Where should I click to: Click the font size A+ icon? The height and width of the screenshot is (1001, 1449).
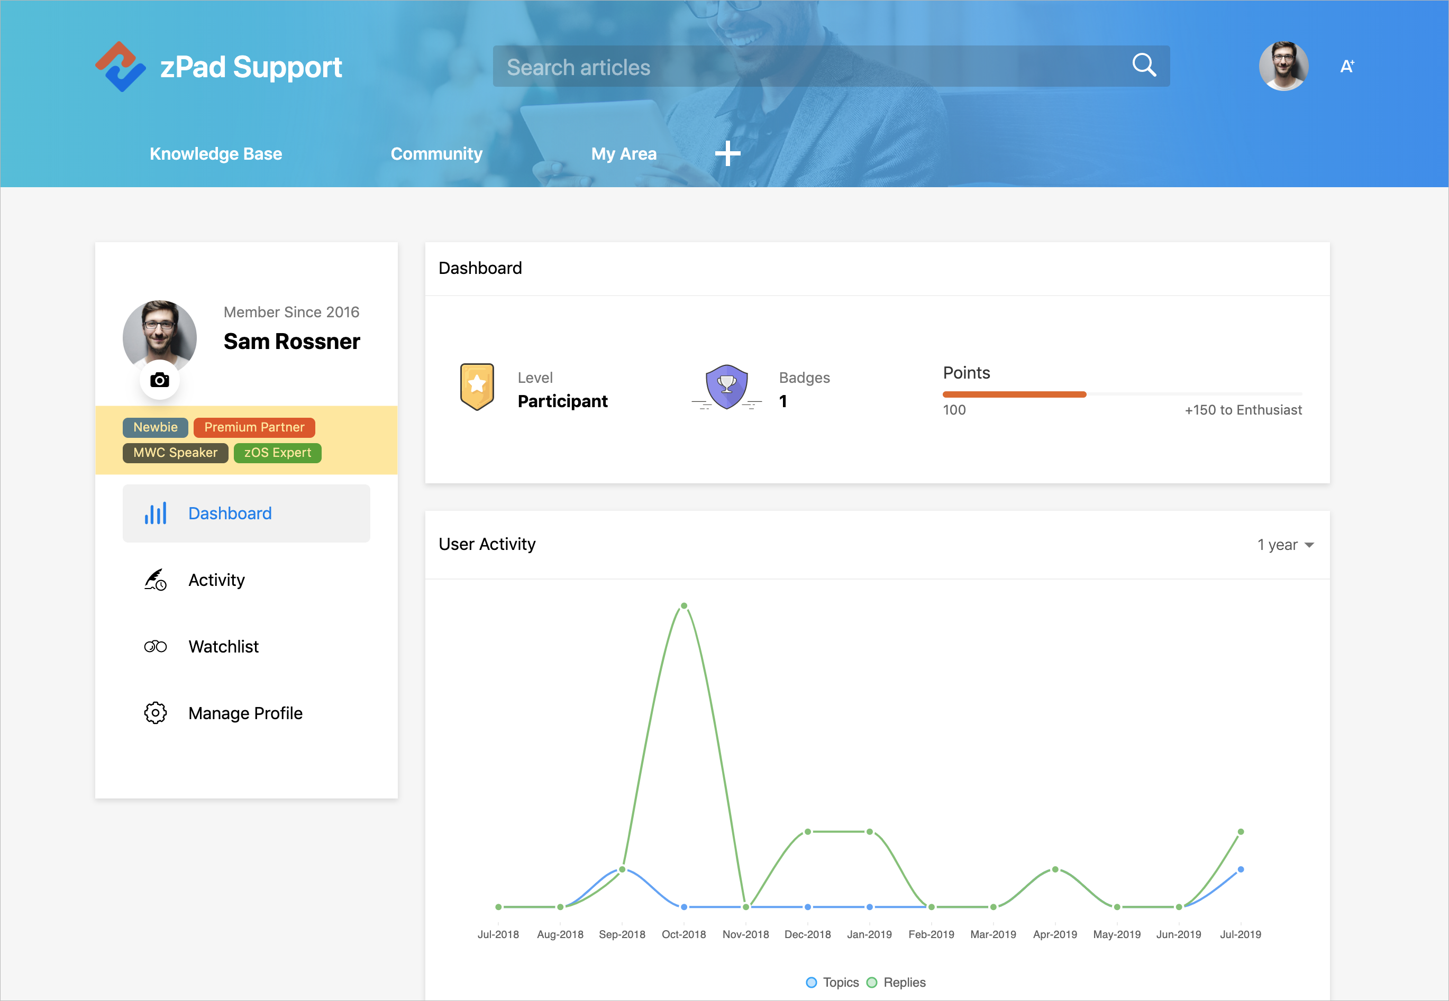(1347, 67)
